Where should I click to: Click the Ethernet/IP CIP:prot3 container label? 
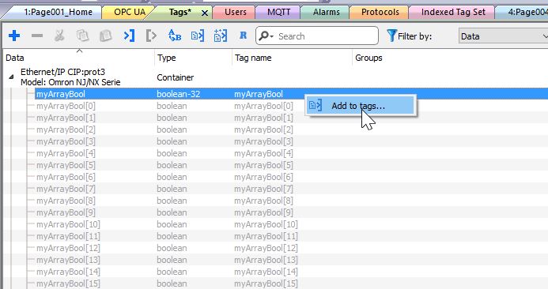(x=70, y=77)
